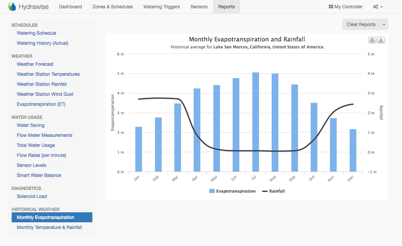Open the Flow Meter Measurements report

click(44, 135)
